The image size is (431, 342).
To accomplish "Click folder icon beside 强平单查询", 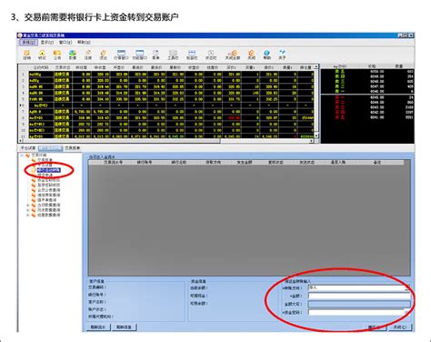I will (34, 200).
